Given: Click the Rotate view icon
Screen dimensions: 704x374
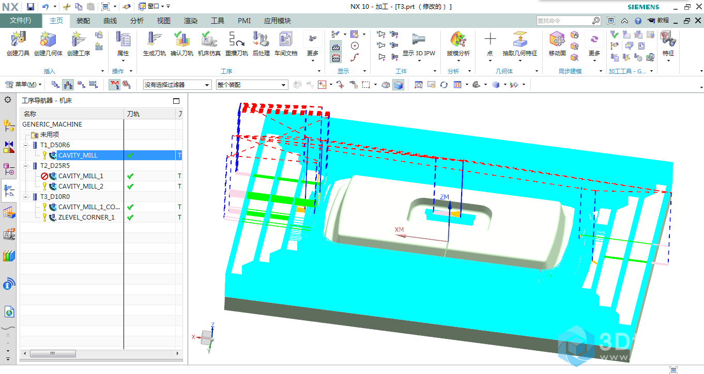Looking at the screenshot, I should tap(443, 84).
